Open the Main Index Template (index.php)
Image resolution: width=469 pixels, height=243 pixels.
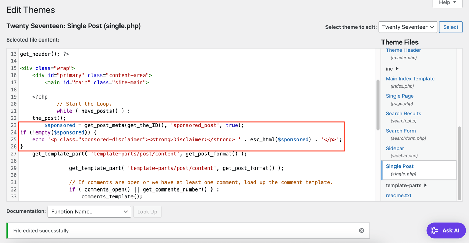410,79
